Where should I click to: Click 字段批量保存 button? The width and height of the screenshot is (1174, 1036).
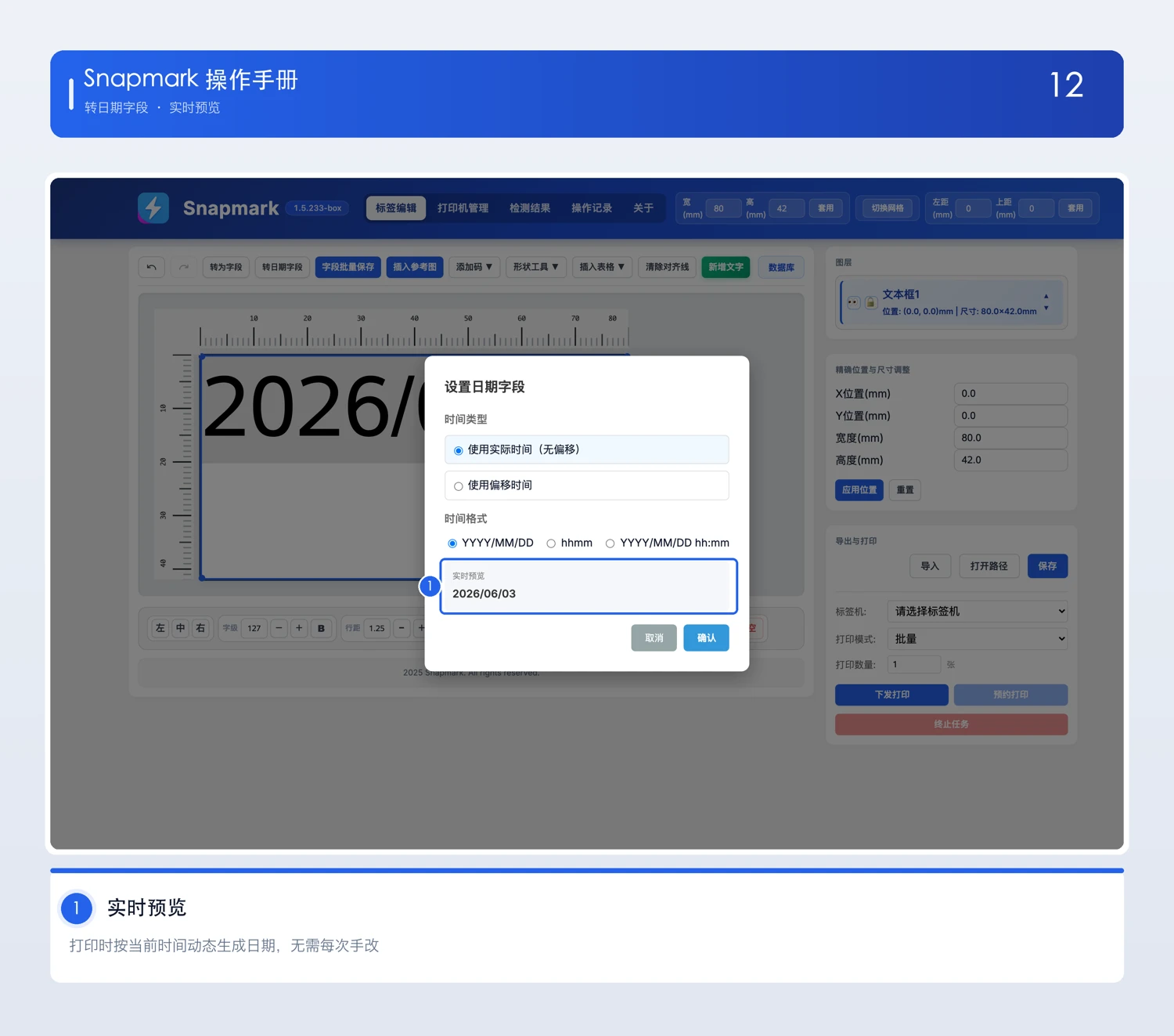[348, 267]
